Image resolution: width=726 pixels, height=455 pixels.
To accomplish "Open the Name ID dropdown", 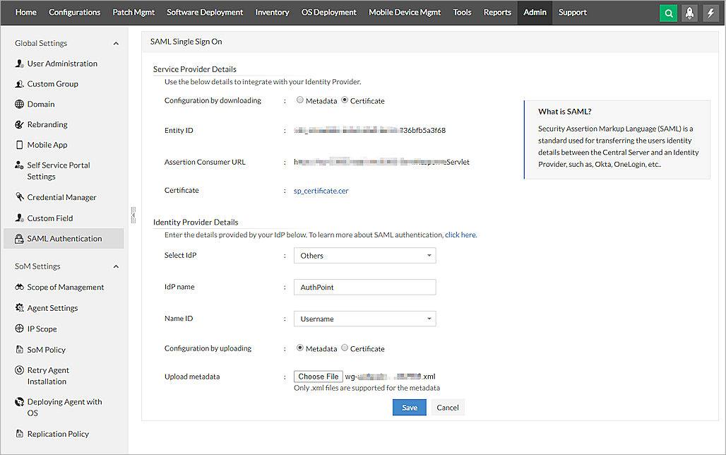I will click(364, 319).
